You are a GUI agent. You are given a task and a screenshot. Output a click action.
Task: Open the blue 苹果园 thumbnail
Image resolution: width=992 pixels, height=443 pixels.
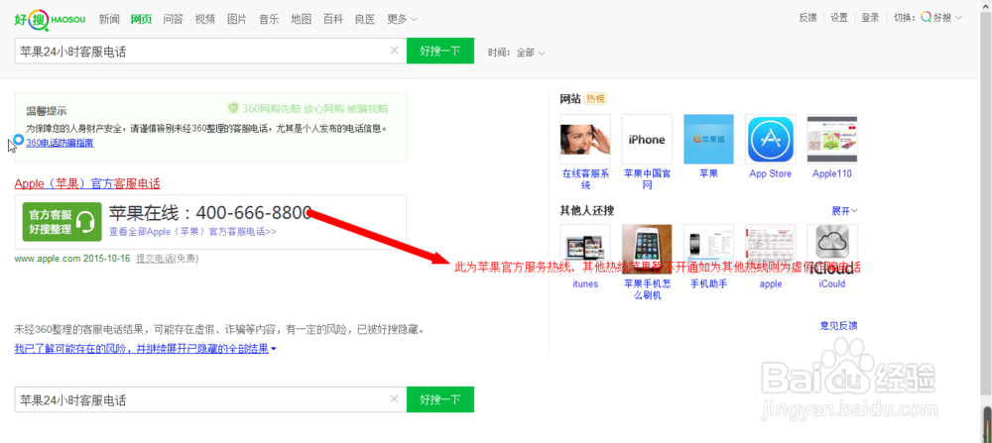point(708,139)
